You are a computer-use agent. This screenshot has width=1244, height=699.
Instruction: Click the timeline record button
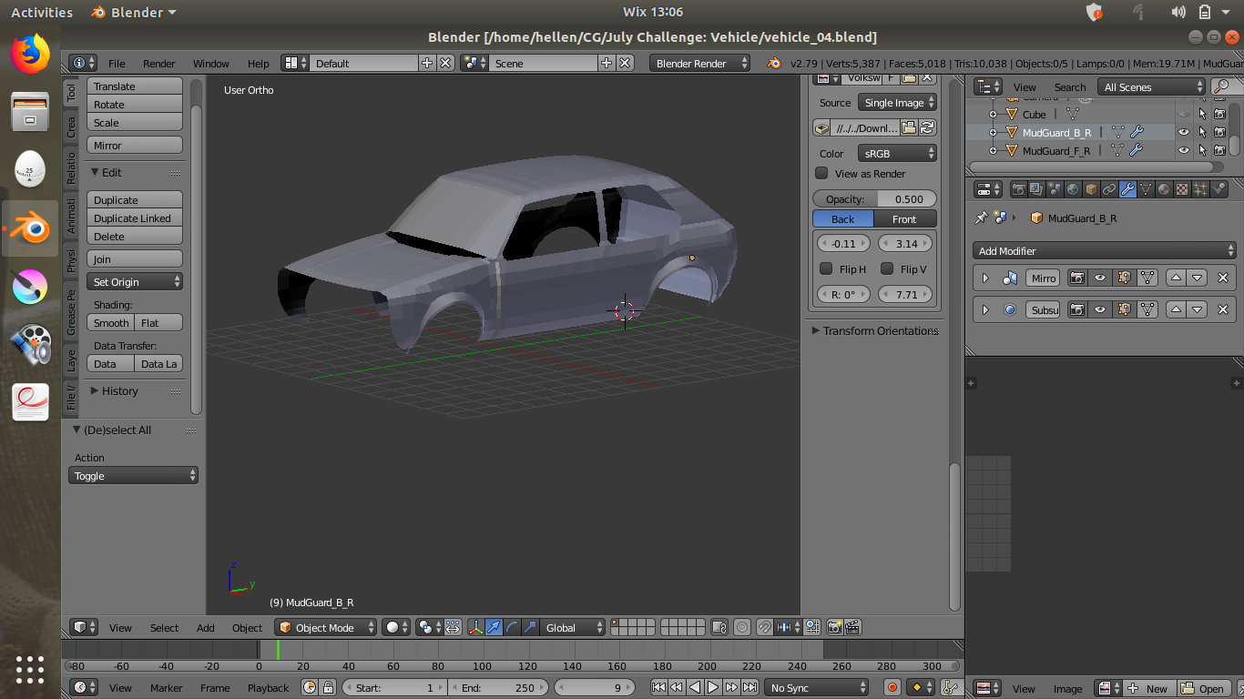tap(892, 688)
